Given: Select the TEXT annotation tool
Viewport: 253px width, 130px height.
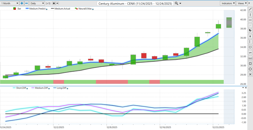Looking at the screenshot, I should [x=250, y=58].
